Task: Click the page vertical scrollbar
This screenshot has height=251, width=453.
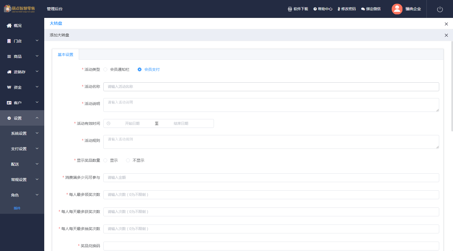Action: click(x=452, y=86)
